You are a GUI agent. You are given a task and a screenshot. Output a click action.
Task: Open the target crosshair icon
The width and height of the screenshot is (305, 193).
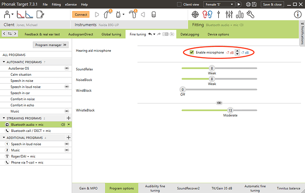195,15
